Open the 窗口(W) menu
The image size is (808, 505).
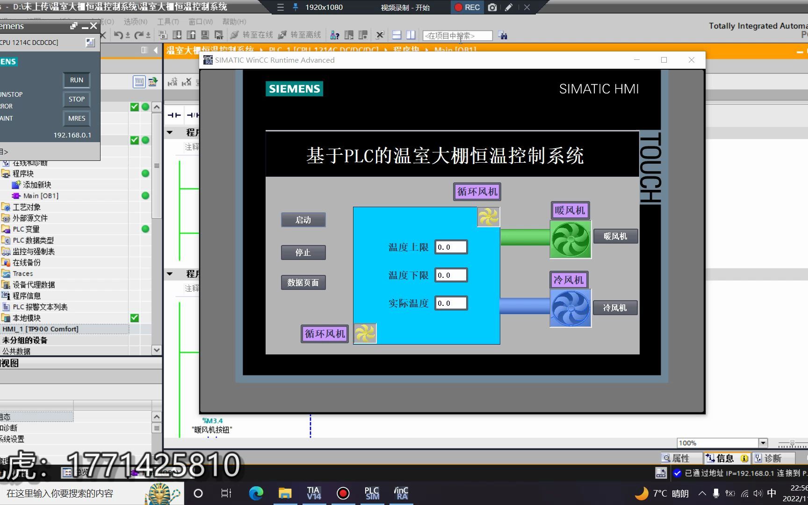coord(201,22)
